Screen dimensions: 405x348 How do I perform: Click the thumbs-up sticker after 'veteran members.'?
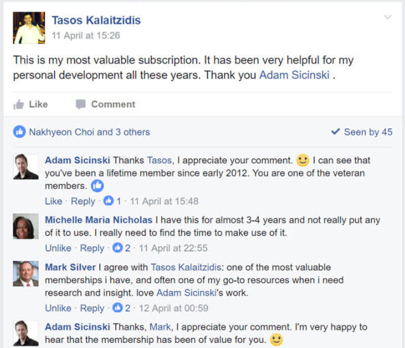tap(97, 186)
